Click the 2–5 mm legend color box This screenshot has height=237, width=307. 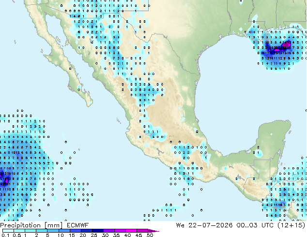tap(42, 231)
